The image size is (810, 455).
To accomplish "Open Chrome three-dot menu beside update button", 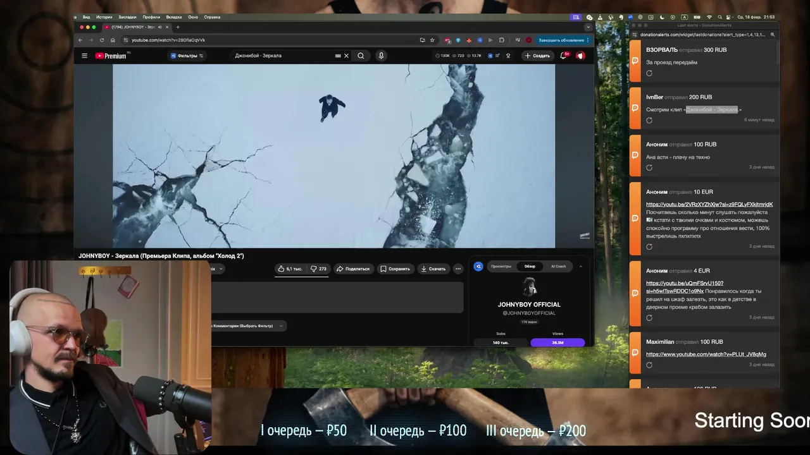I will pos(588,40).
